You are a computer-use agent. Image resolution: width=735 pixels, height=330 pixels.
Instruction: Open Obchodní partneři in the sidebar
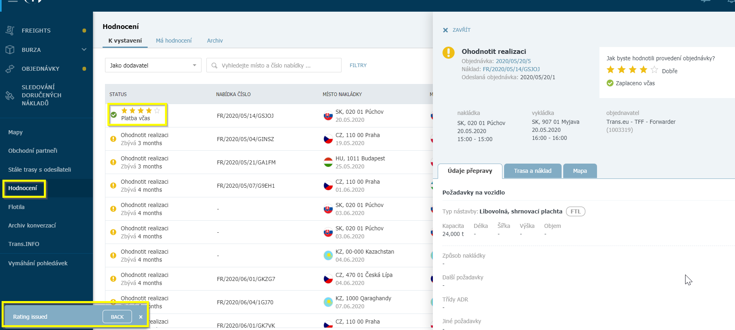click(x=33, y=151)
